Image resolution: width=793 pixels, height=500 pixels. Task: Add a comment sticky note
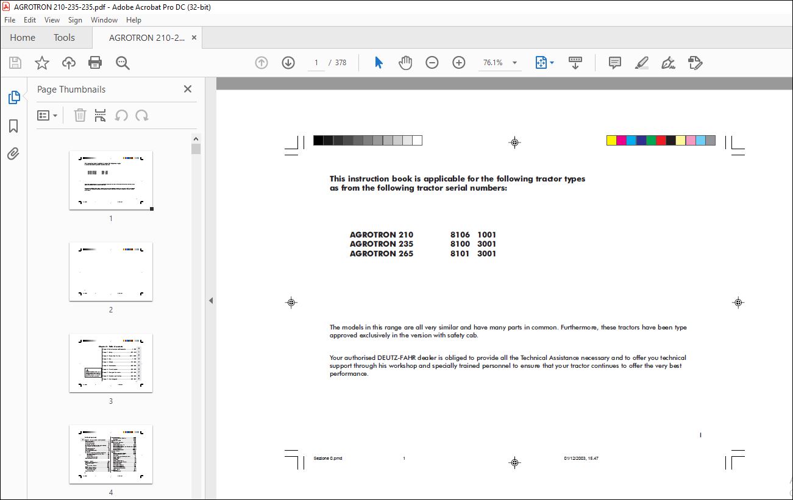(x=615, y=63)
